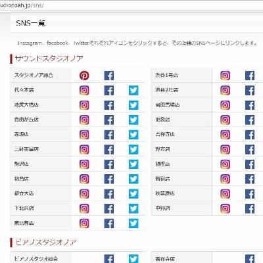Open Instagram for 渋谷2号店
263x263 pixels.
225,90
